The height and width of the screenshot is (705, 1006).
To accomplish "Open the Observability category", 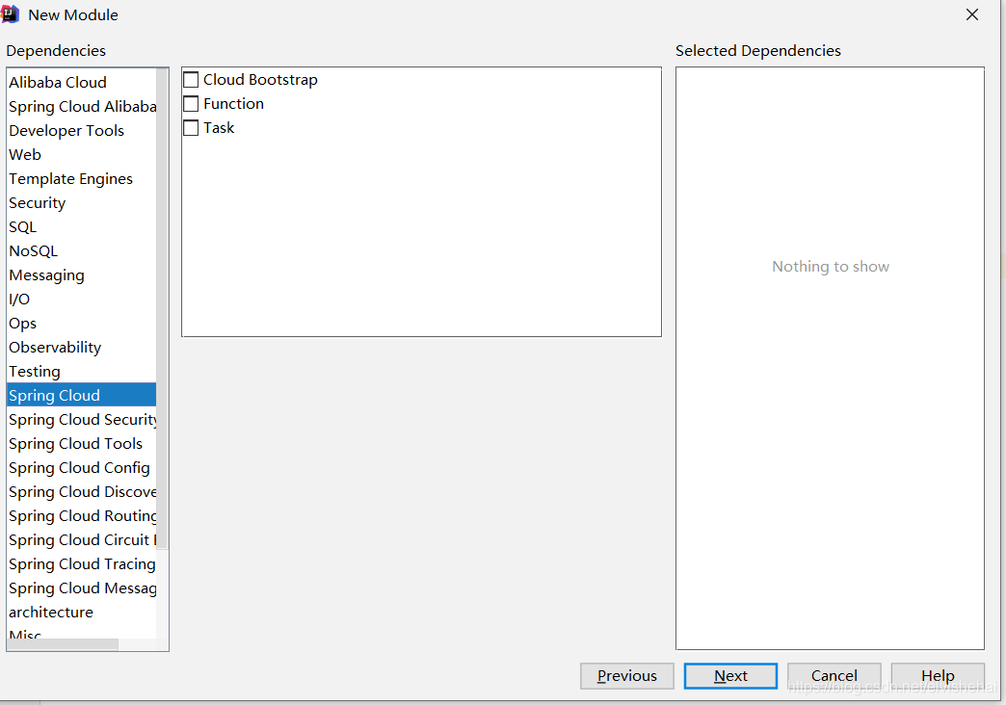I will coord(82,347).
